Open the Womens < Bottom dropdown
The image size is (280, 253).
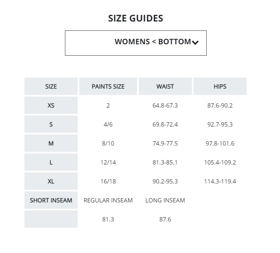(x=136, y=43)
